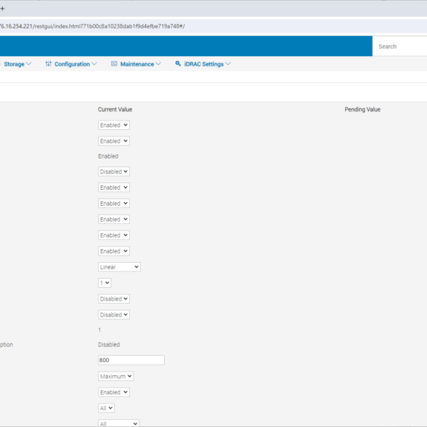Click static 1 text below Disabled dropdowns
The width and height of the screenshot is (427, 427).
pyautogui.click(x=99, y=330)
